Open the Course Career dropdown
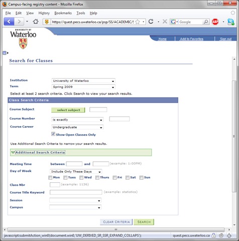Viewport: 239px width, 241px height. click(x=77, y=127)
